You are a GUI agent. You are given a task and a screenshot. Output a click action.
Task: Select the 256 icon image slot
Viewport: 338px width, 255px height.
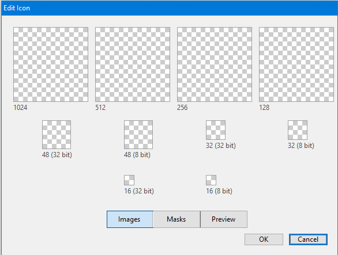[215, 64]
